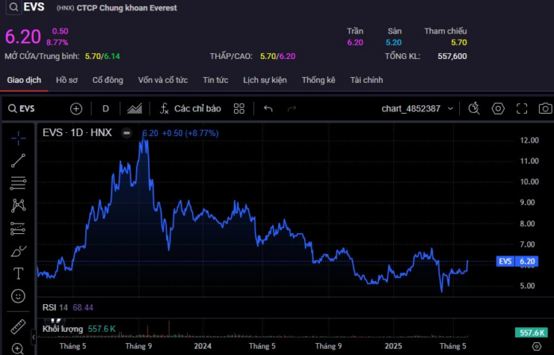Open the Tài chính tab

[x=366, y=80]
